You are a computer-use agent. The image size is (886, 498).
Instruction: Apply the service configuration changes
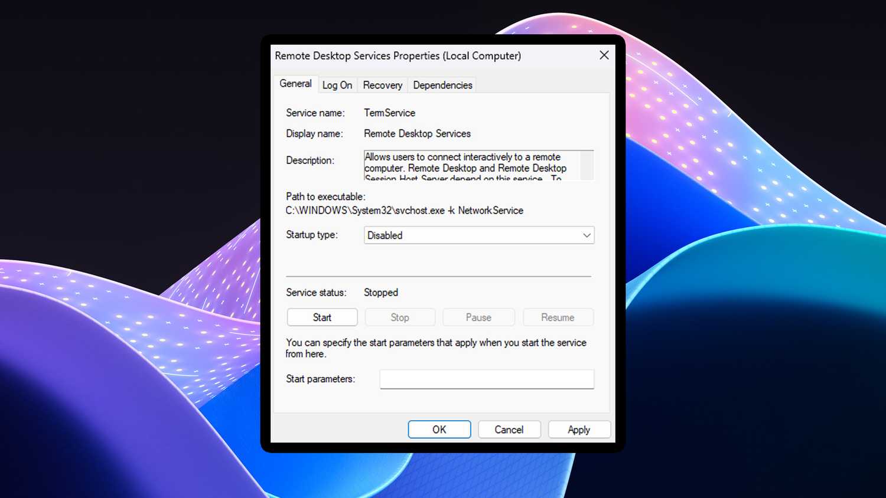[x=579, y=429]
